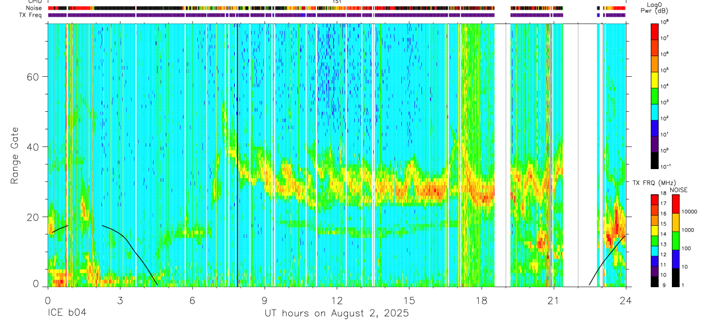The width and height of the screenshot is (704, 325).
Task: Click the black vertical line near UT hour 8
Action: [237, 155]
